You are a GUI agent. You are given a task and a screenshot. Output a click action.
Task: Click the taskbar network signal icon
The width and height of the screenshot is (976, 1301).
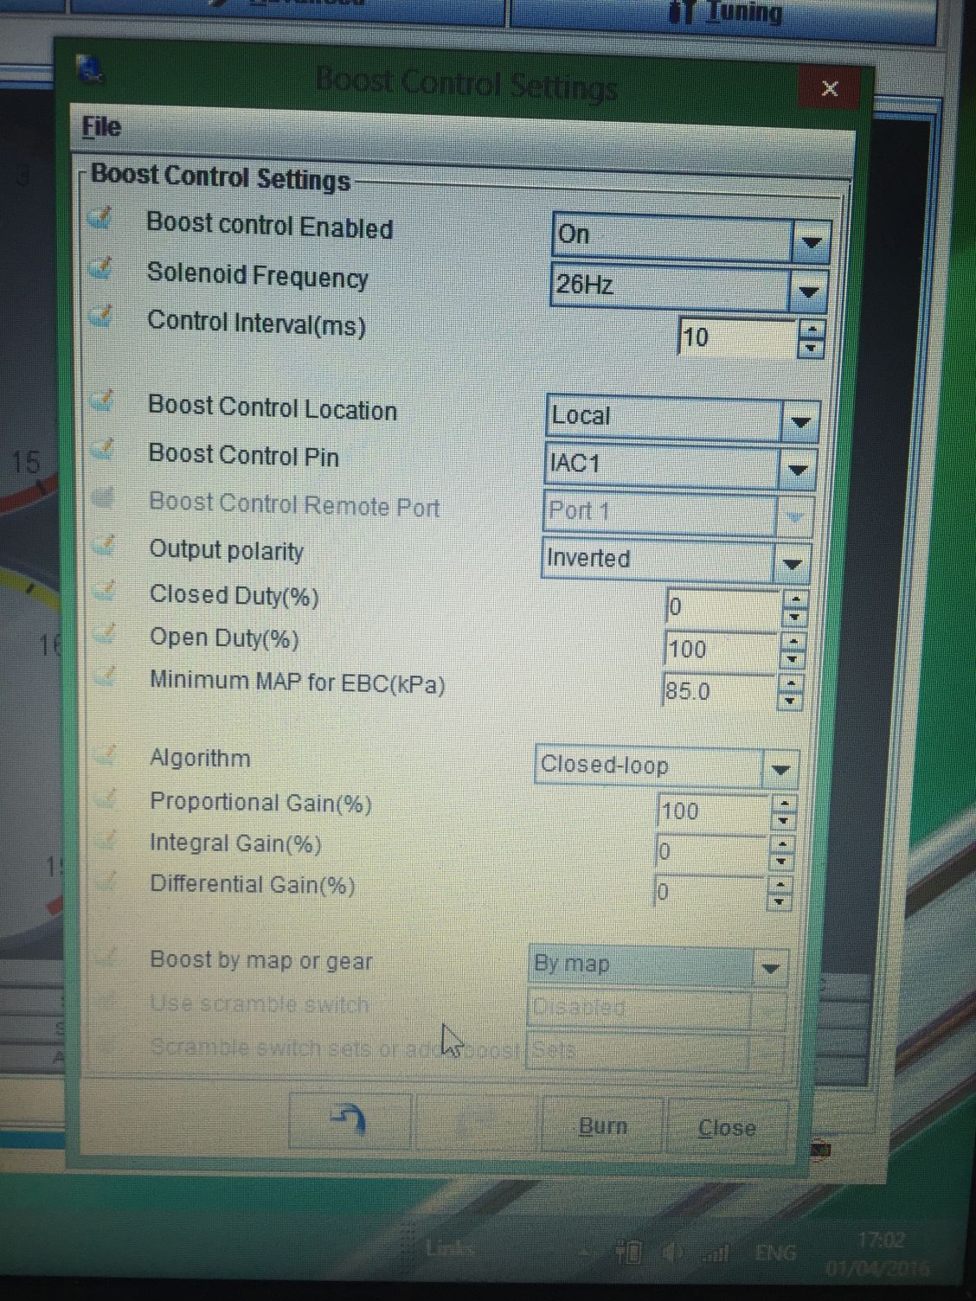pyautogui.click(x=716, y=1252)
